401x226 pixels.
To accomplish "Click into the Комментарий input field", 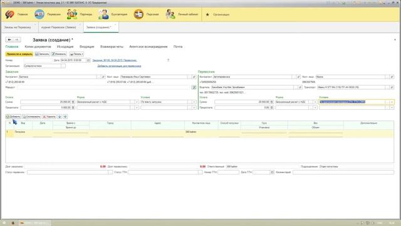I will pos(343,173).
